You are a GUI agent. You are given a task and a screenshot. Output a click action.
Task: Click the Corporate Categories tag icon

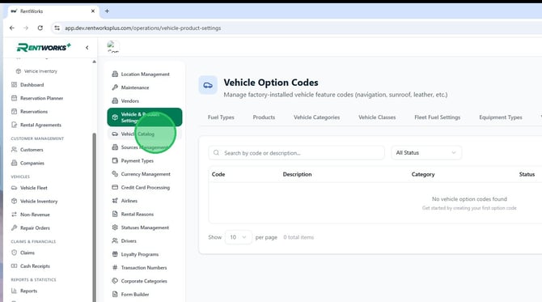(x=115, y=281)
